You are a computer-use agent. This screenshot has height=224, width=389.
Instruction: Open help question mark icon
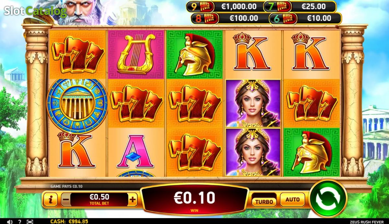pyautogui.click(x=20, y=222)
